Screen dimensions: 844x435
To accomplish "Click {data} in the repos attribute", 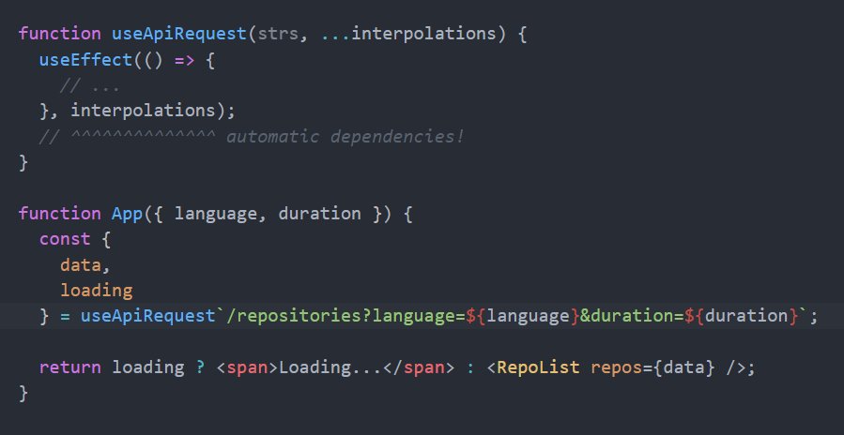I will point(684,367).
